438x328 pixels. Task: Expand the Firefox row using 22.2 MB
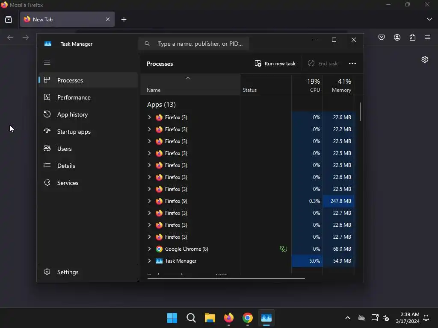click(149, 129)
